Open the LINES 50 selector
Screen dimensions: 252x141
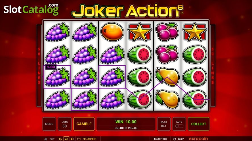click(65, 124)
